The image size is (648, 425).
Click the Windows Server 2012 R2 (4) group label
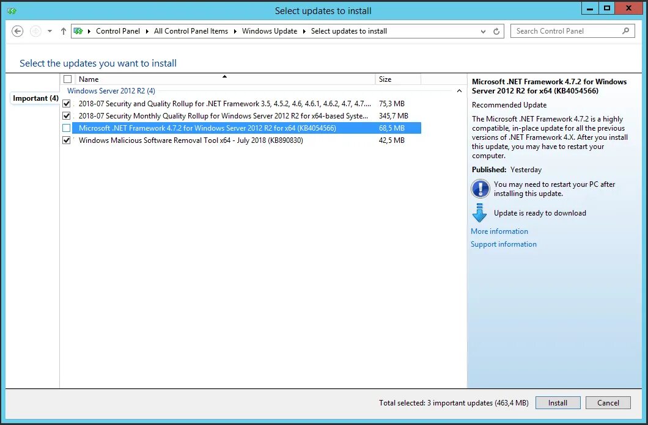pos(111,91)
